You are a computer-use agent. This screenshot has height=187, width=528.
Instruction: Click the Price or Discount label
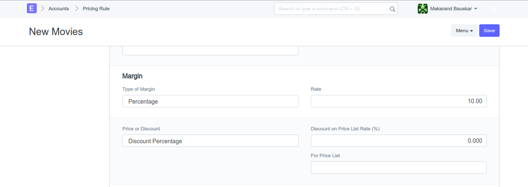(141, 129)
